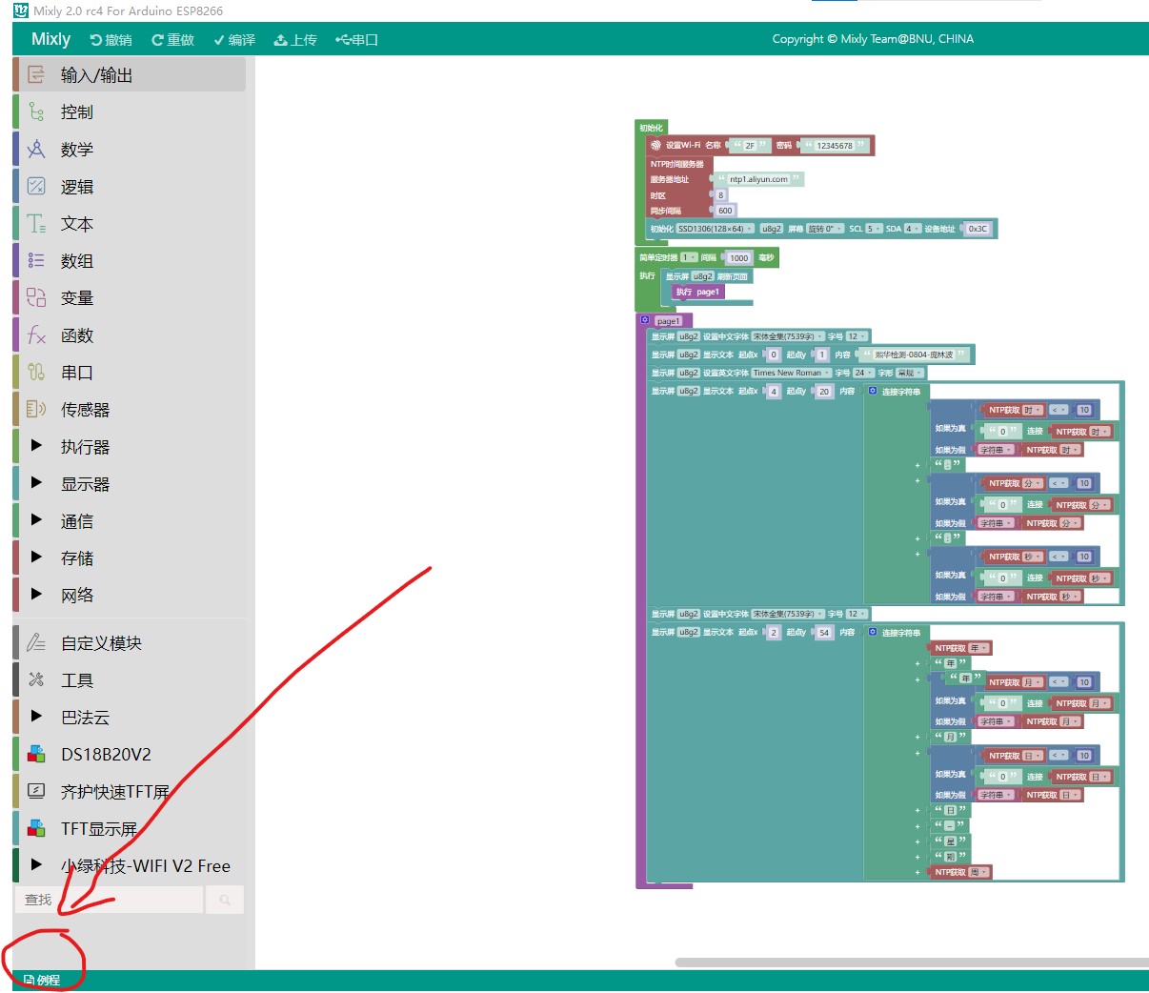Open the 数学 block category
The width and height of the screenshot is (1149, 993).
point(130,149)
